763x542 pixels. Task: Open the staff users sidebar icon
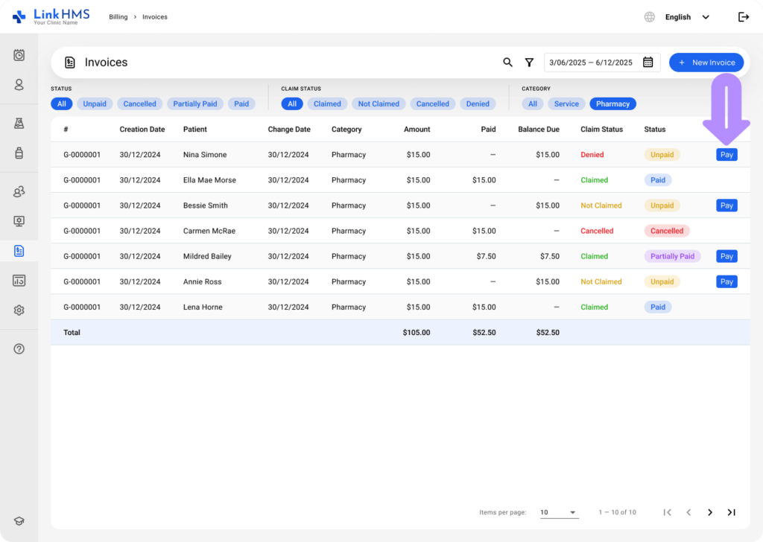[19, 191]
